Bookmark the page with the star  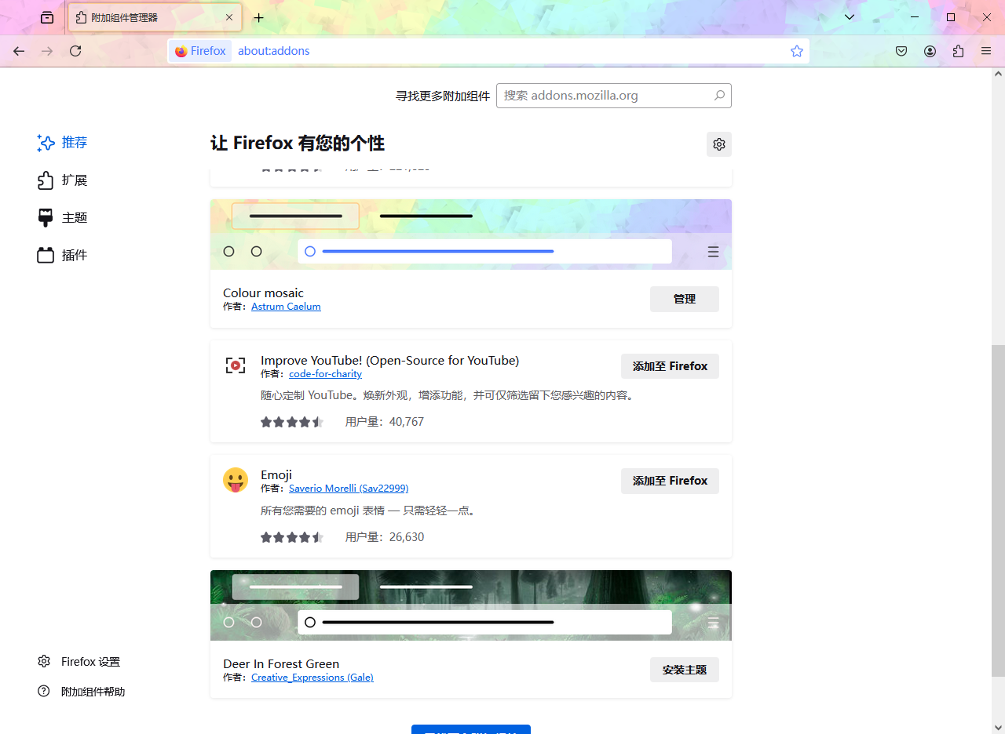(x=797, y=50)
